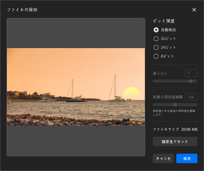Image resolution: width=204 pixels, height=171 pixels.
Task: Click the 背景の透明度調整 label text
Action: point(167,97)
